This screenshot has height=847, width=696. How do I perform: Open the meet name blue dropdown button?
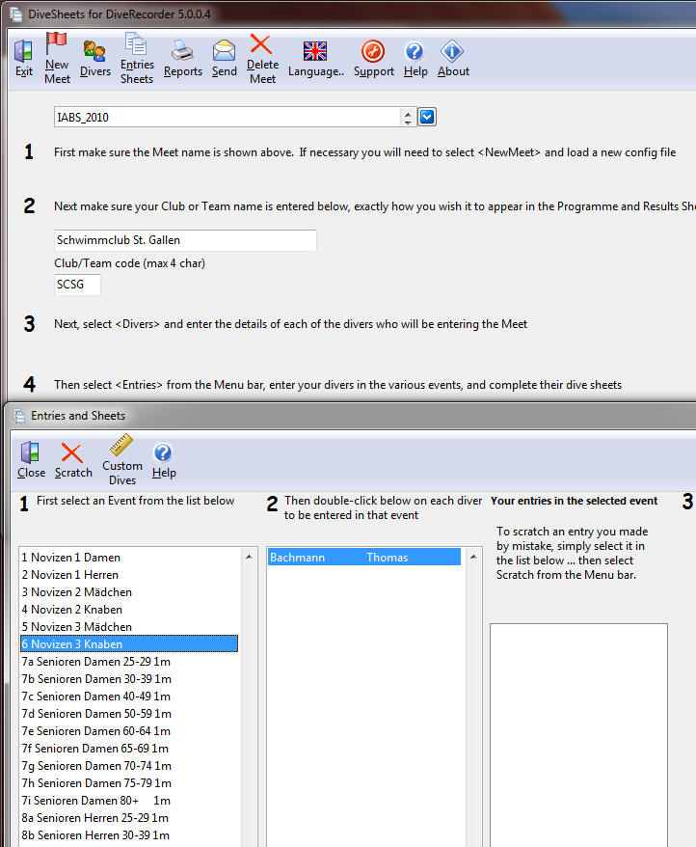coord(427,117)
